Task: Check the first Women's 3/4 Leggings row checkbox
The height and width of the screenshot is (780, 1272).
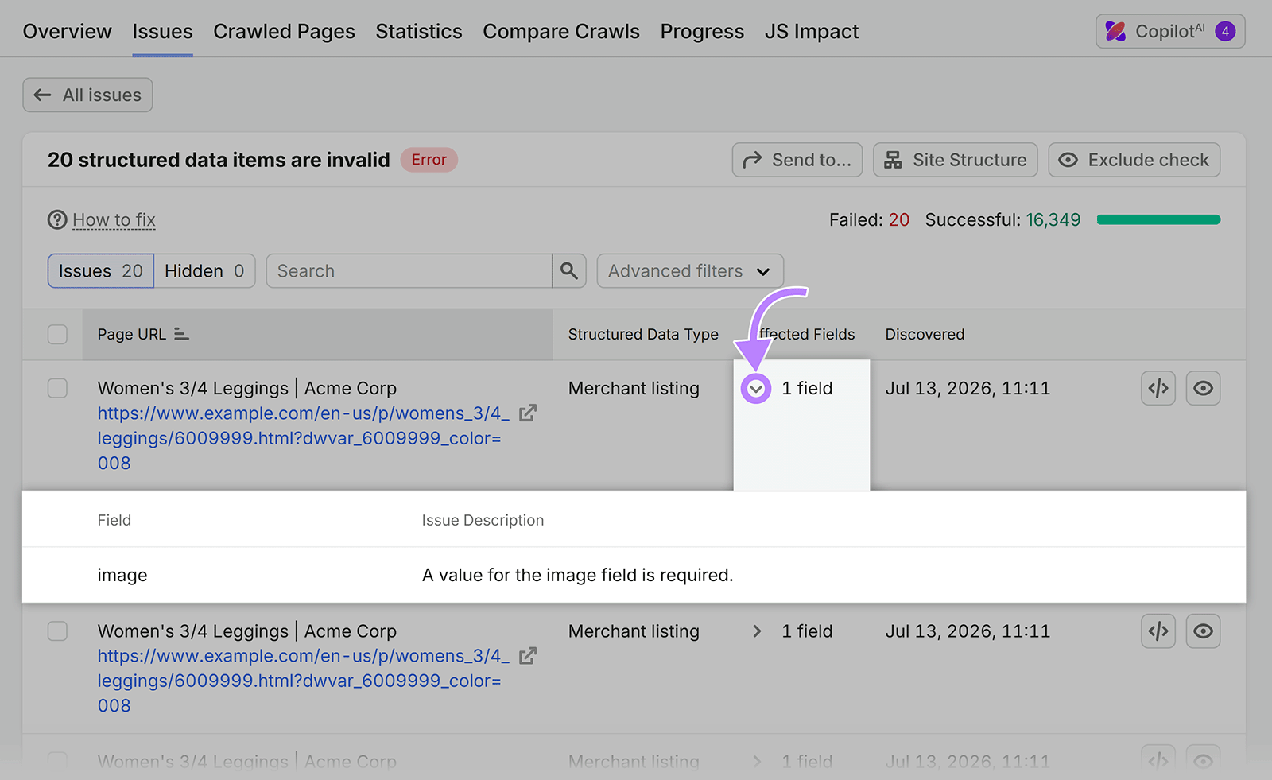Action: [57, 388]
